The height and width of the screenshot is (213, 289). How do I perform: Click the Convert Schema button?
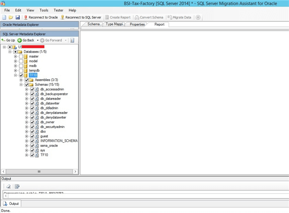(149, 17)
